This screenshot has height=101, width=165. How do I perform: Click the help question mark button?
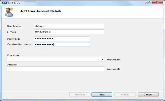148,2
